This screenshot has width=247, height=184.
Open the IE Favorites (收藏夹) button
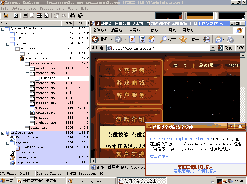click(x=189, y=39)
